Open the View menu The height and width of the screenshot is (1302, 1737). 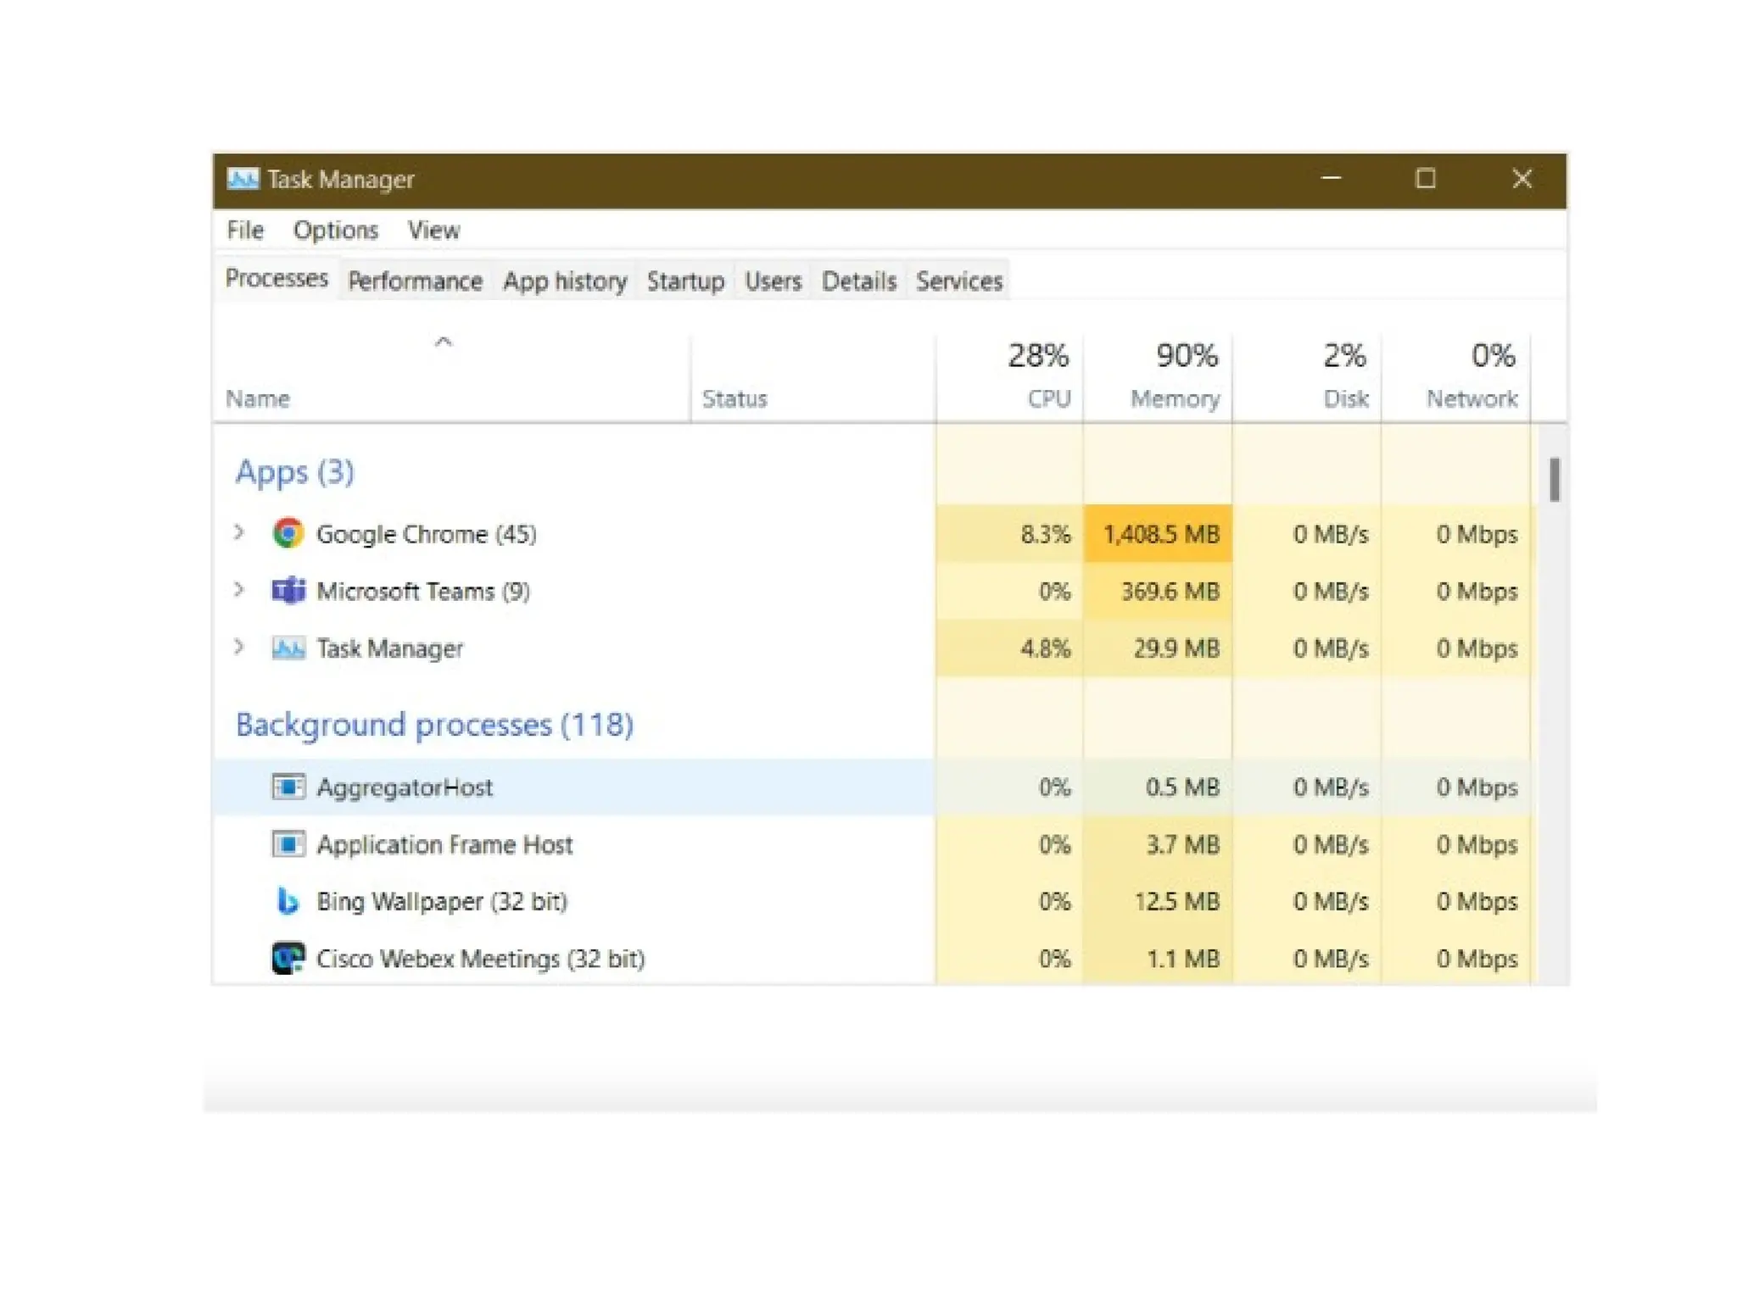433,230
